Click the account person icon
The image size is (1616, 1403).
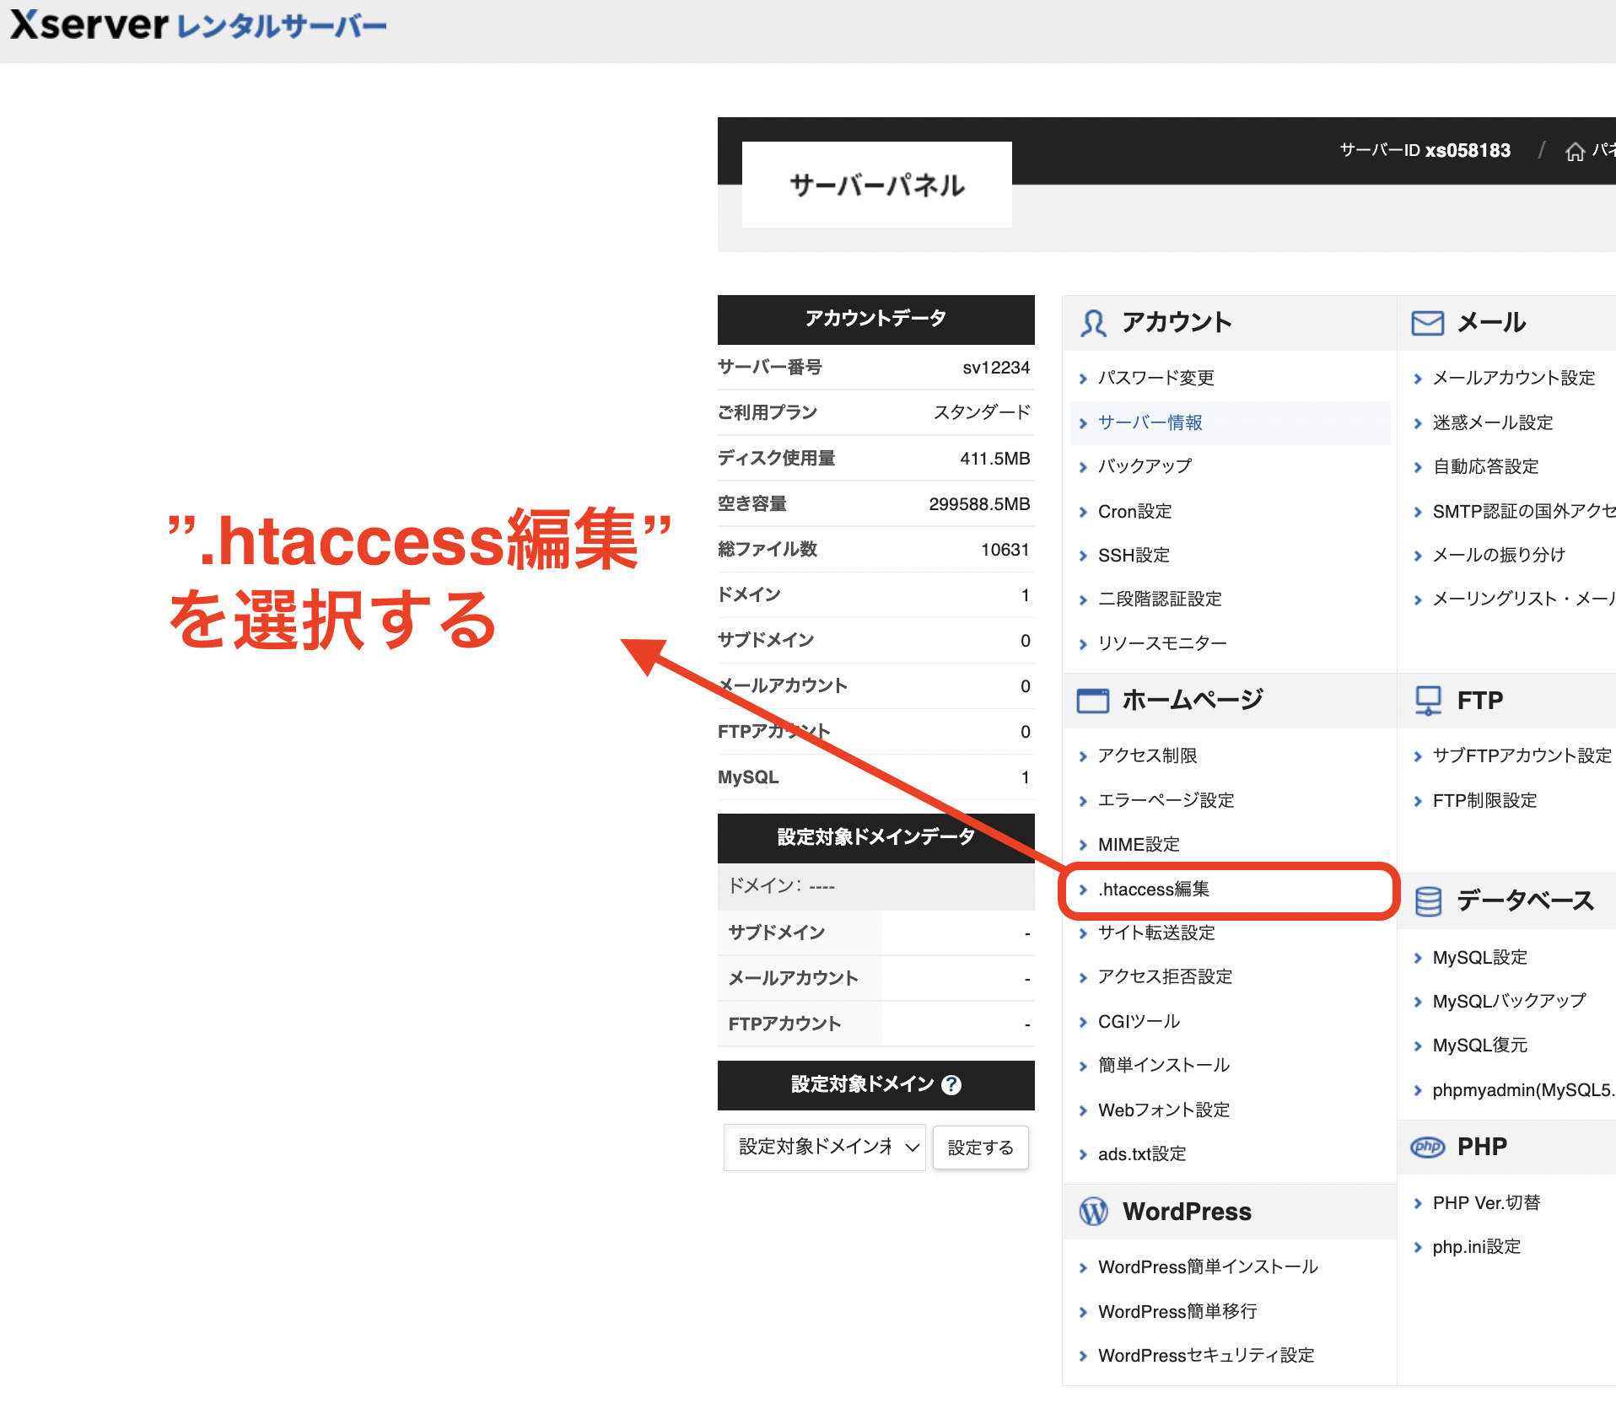pyautogui.click(x=1093, y=323)
